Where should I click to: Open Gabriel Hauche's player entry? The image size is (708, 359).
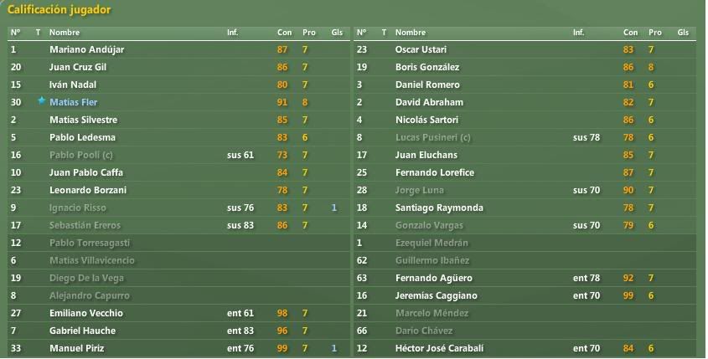click(x=178, y=331)
